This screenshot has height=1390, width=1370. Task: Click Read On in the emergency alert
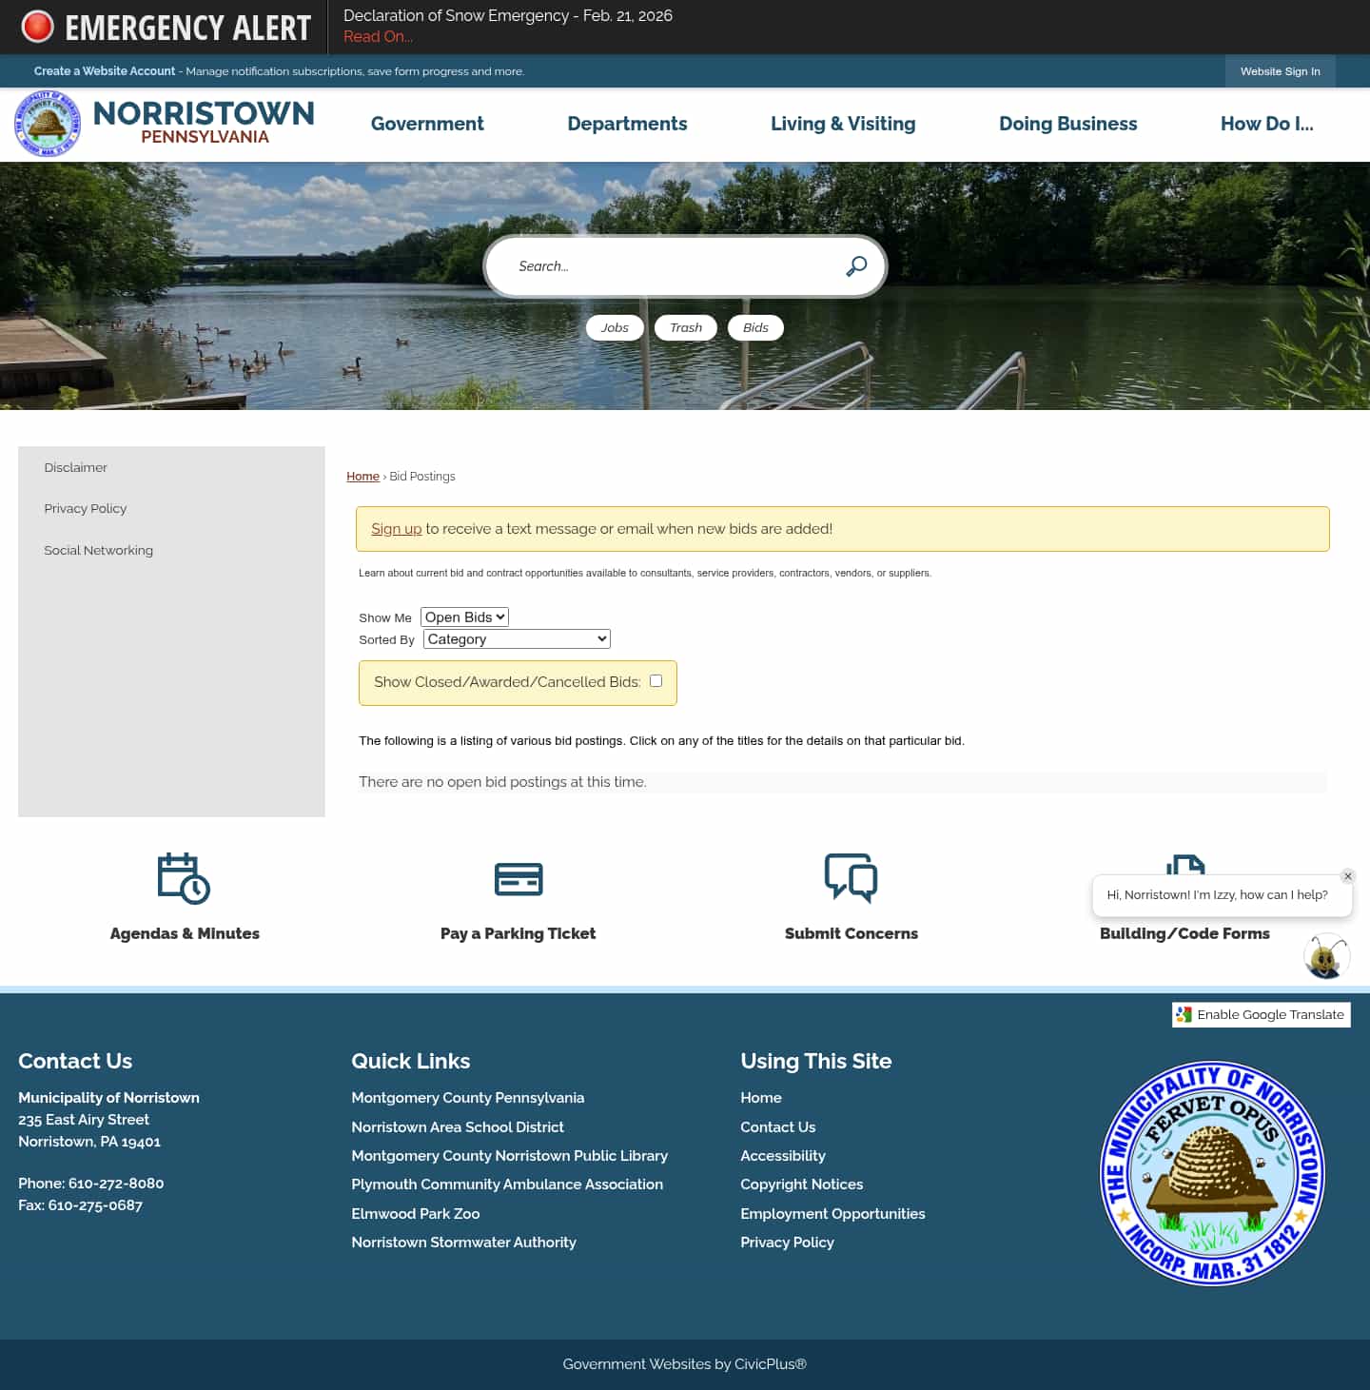coord(378,36)
